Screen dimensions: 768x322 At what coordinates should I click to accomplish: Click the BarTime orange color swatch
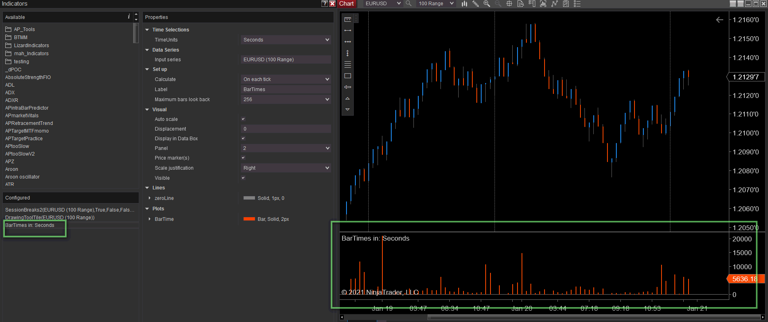(x=249, y=219)
